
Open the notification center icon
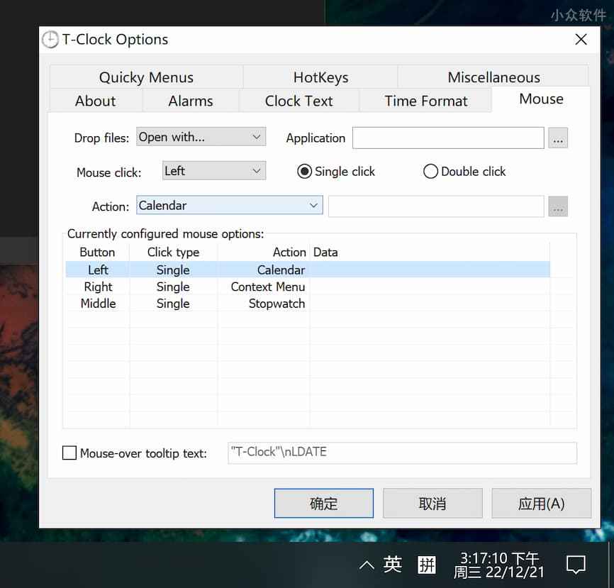[x=576, y=565]
